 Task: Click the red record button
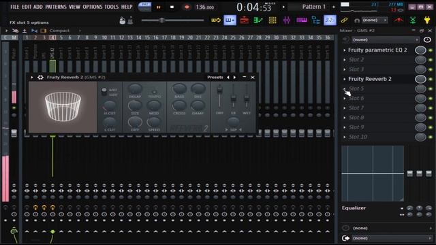[187, 7]
